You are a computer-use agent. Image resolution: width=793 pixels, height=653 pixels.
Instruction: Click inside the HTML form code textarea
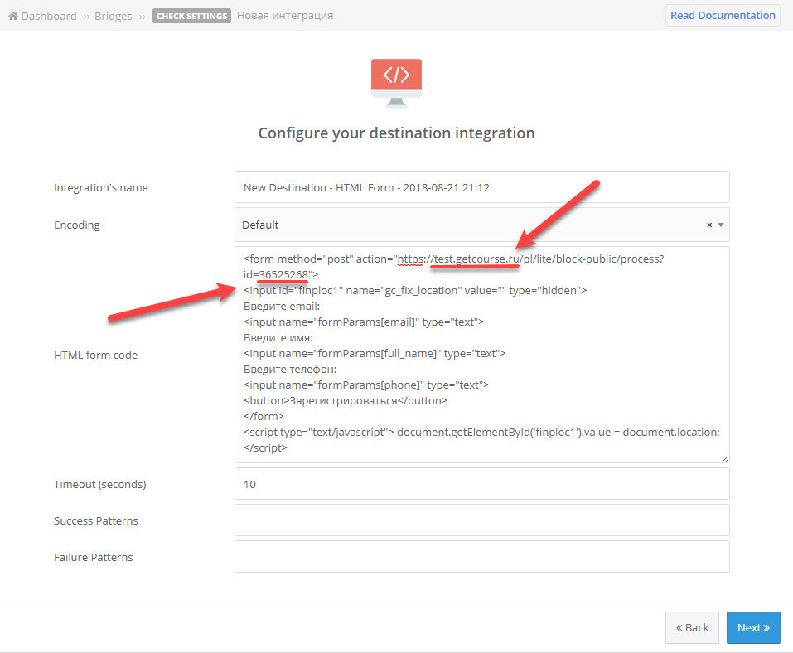482,355
